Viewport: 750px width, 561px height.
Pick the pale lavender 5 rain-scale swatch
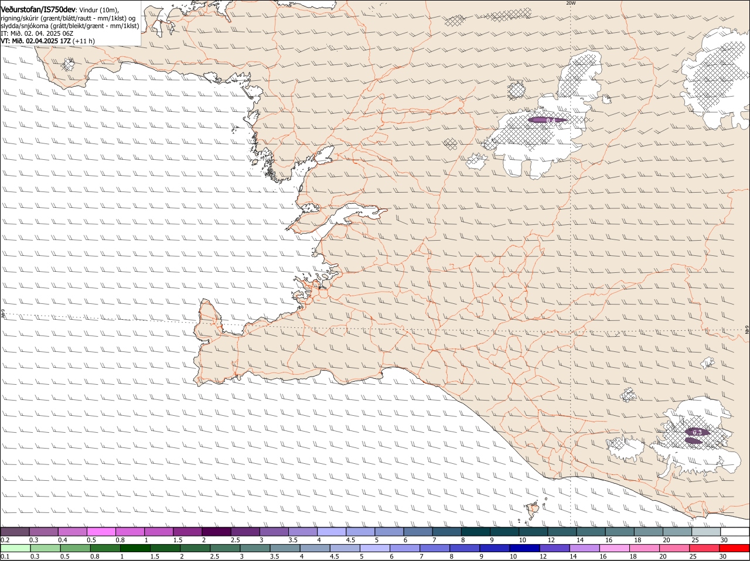375,548
